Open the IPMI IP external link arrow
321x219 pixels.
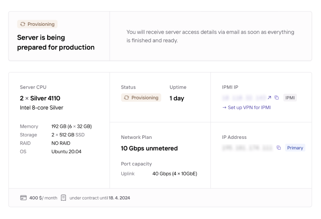tap(270, 98)
